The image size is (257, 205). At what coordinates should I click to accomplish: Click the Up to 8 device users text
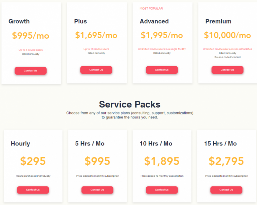click(x=31, y=49)
